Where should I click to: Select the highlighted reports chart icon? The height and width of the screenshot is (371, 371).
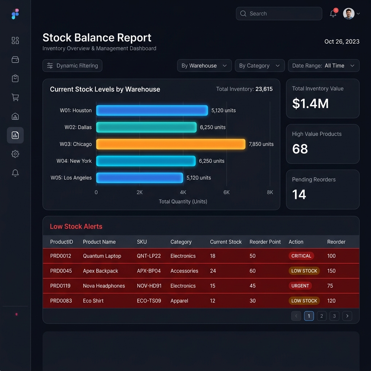[x=15, y=135]
